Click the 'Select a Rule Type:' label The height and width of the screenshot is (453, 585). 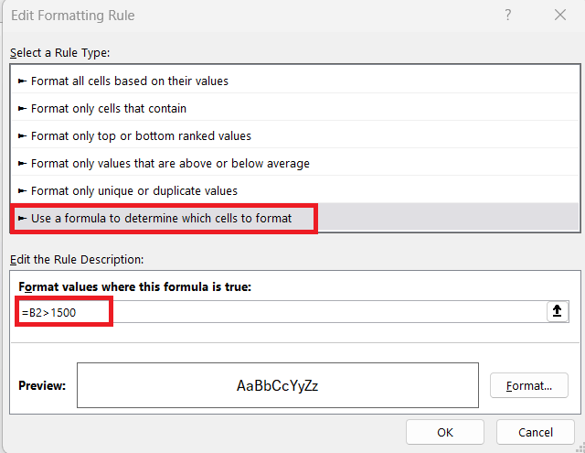59,53
